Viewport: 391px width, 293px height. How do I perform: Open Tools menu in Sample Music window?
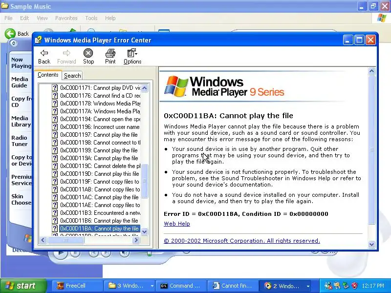coord(91,18)
